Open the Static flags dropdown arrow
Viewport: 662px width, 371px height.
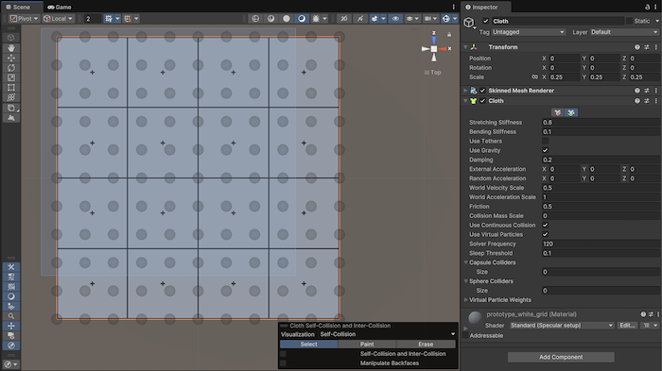pyautogui.click(x=656, y=21)
